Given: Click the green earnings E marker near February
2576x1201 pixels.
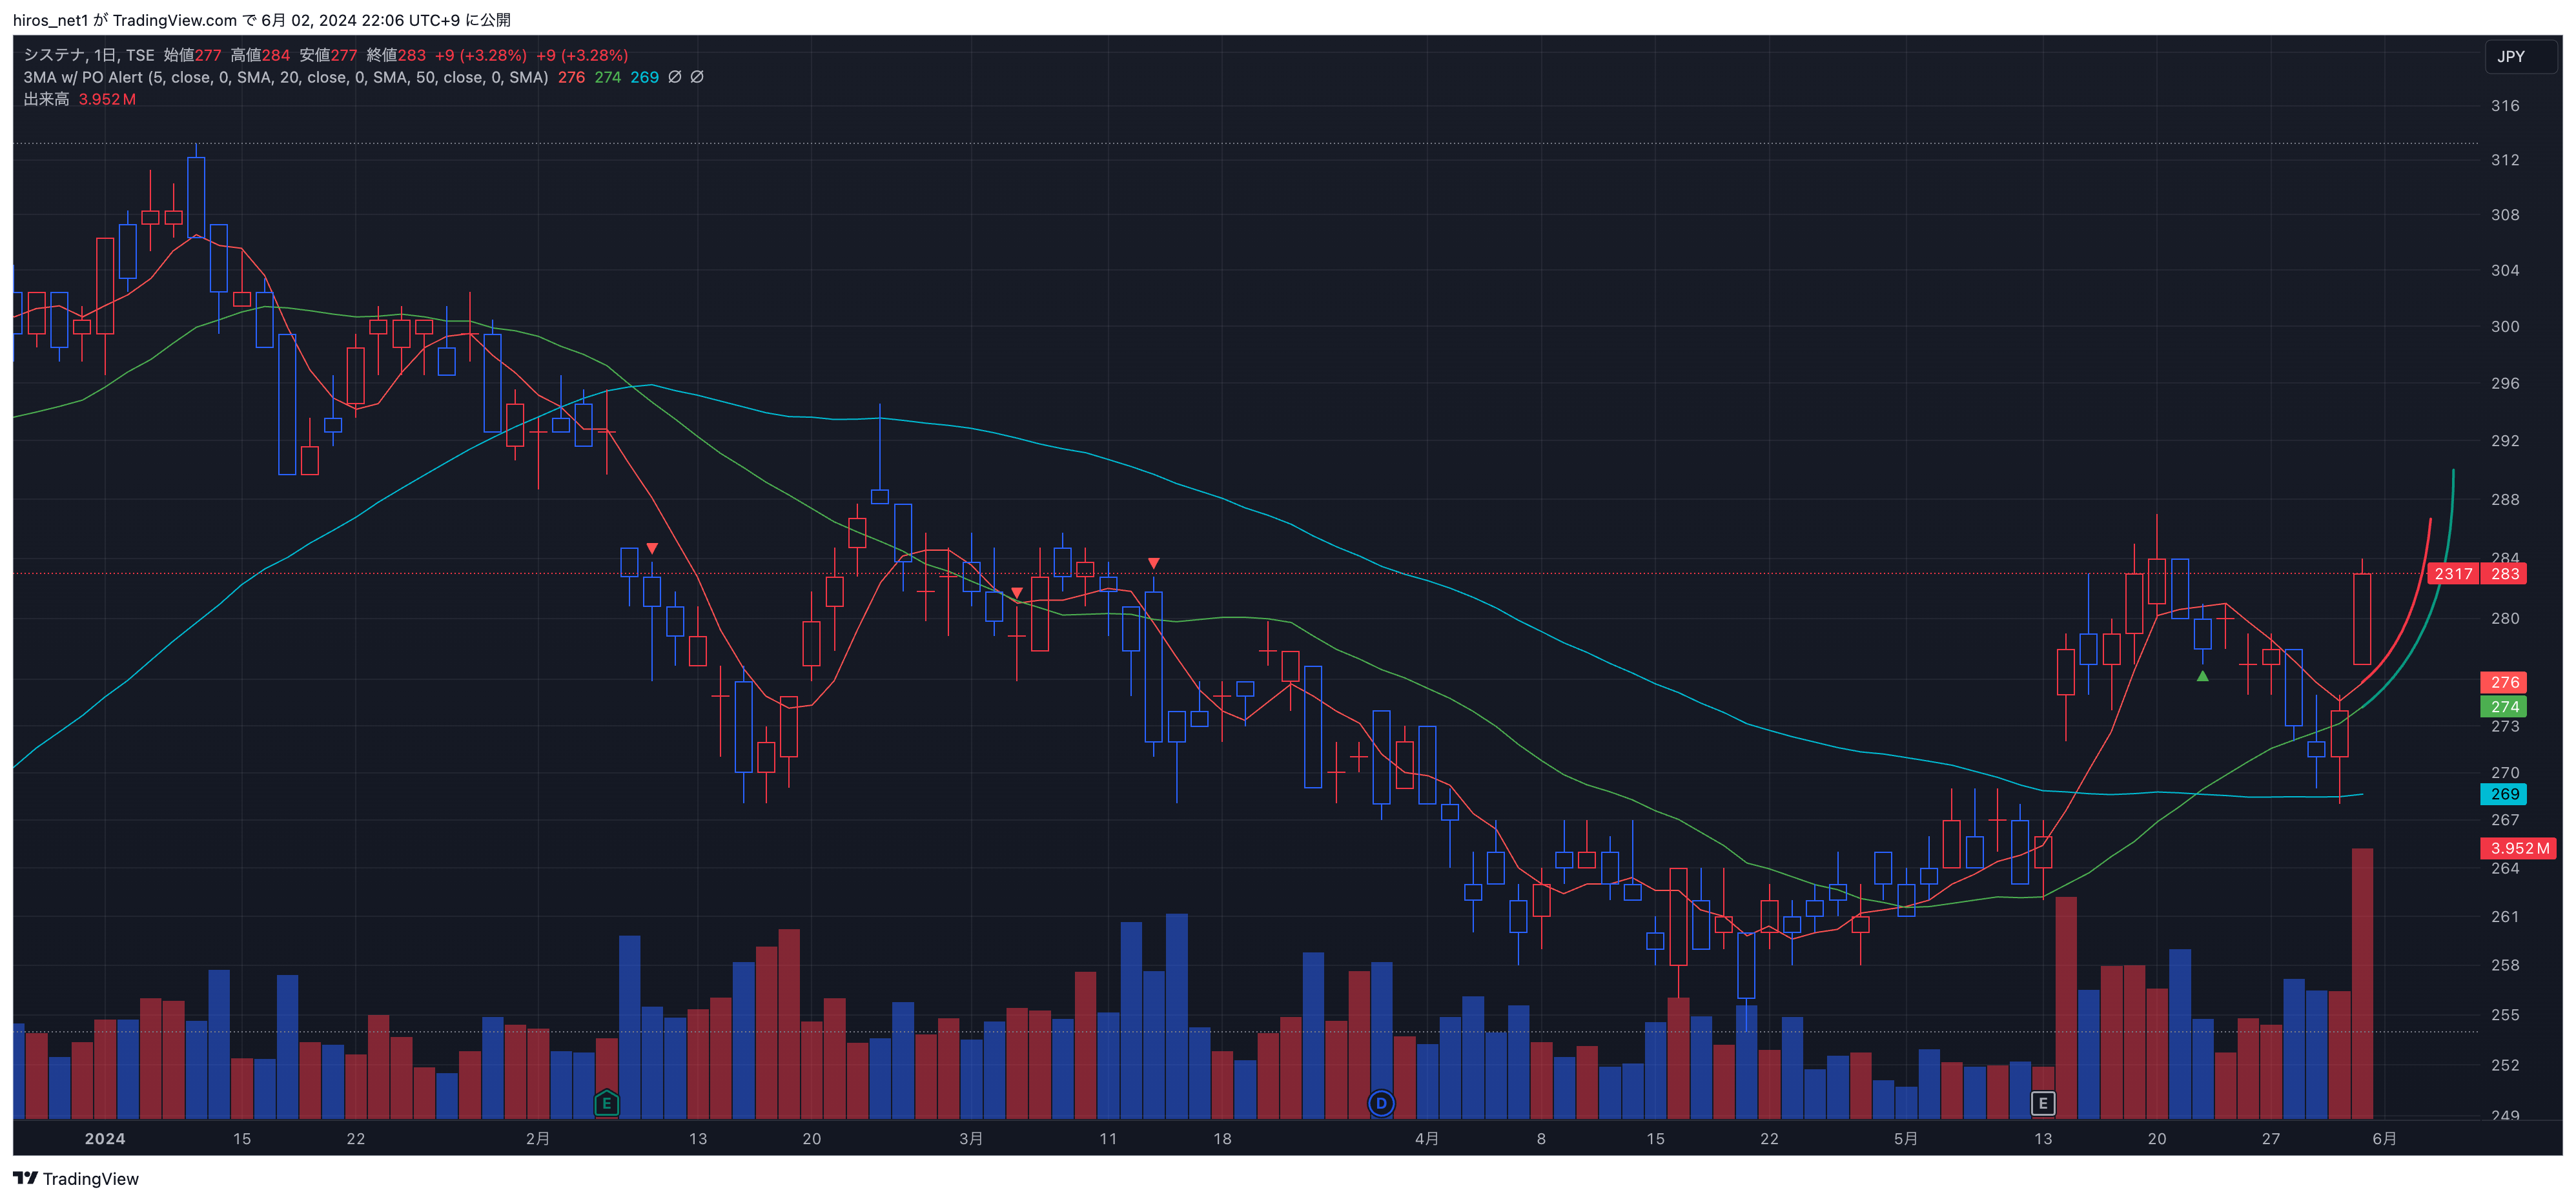Looking at the screenshot, I should coord(606,1103).
